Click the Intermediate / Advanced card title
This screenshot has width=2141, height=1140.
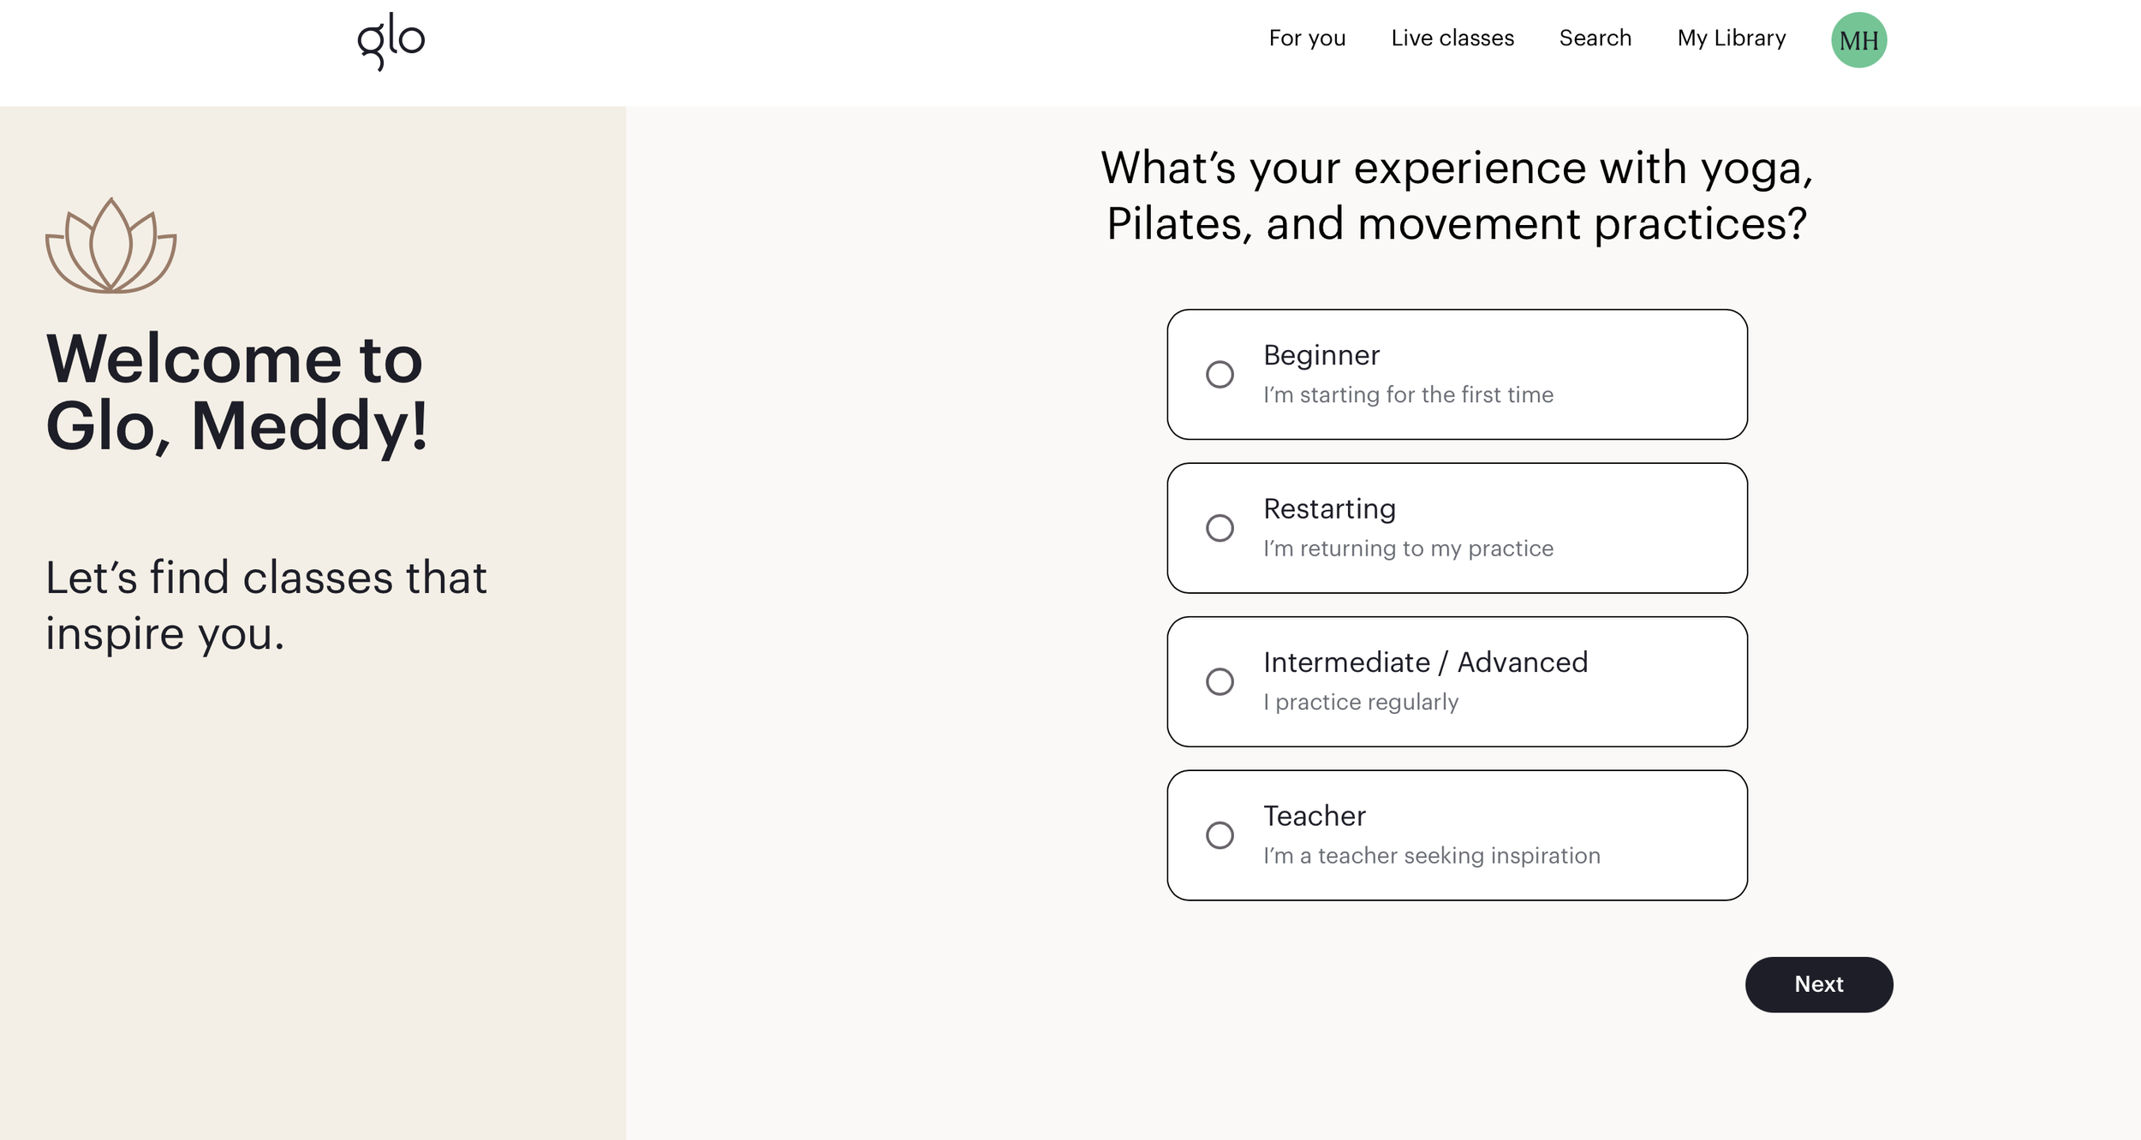coord(1425,662)
